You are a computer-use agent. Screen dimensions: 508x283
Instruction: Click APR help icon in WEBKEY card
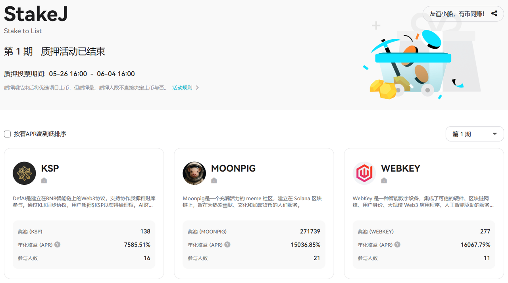coord(397,245)
